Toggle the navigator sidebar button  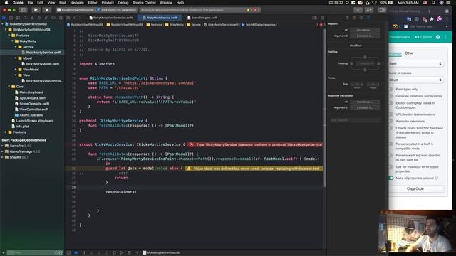[23, 10]
